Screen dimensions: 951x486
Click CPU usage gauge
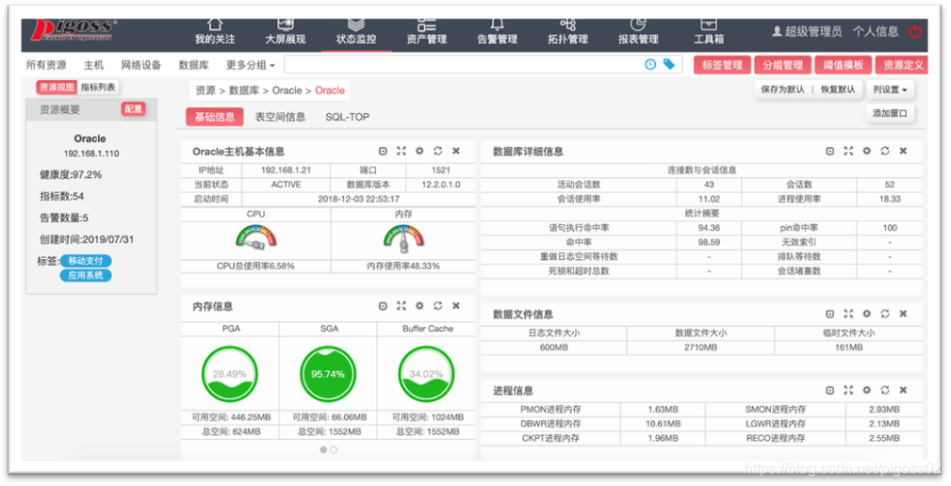pyautogui.click(x=256, y=237)
